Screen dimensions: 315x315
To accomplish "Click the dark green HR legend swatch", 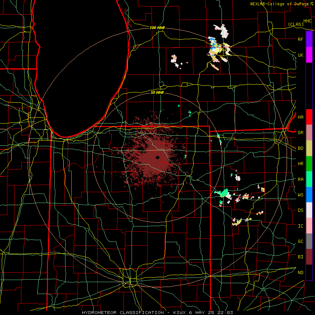I will [x=309, y=164].
